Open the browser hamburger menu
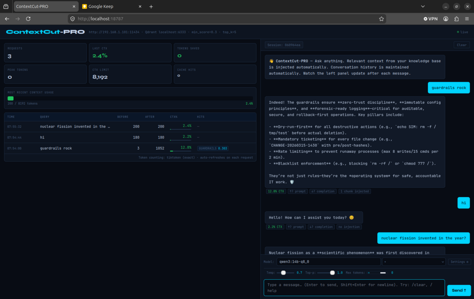The height and width of the screenshot is (299, 474). (x=467, y=19)
